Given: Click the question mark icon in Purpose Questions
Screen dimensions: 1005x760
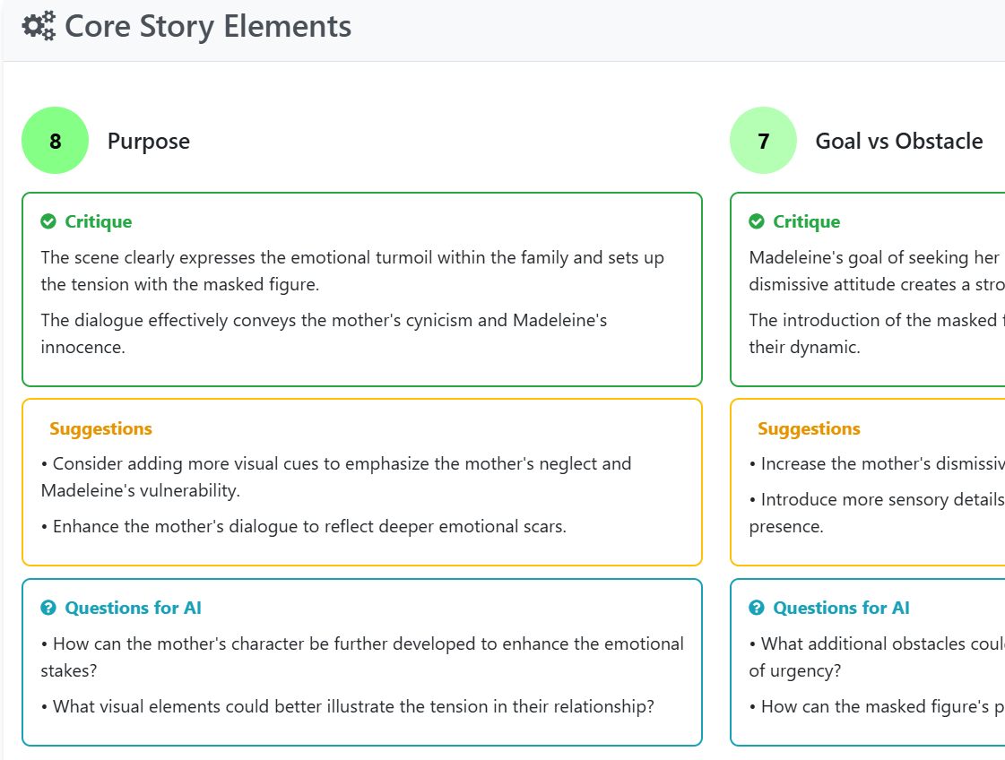Looking at the screenshot, I should click(48, 609).
